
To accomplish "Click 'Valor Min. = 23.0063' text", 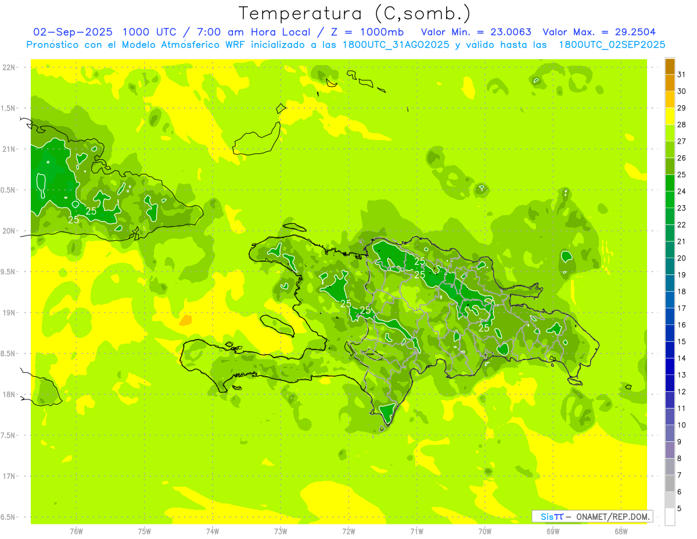I will pyautogui.click(x=476, y=32).
